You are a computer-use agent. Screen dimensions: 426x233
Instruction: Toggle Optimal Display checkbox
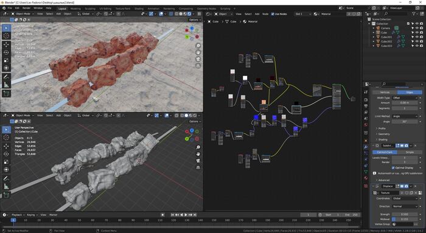click(x=393, y=168)
